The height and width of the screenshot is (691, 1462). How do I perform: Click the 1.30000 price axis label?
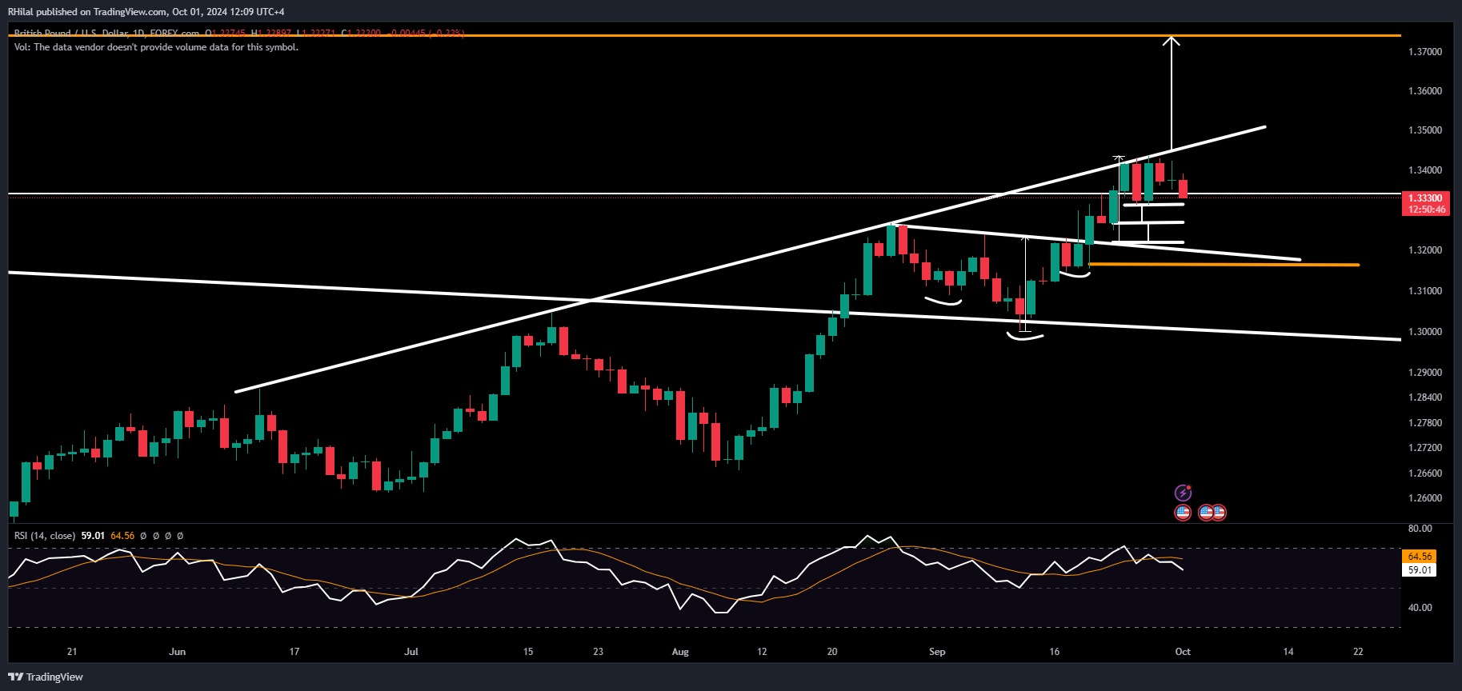tap(1425, 332)
